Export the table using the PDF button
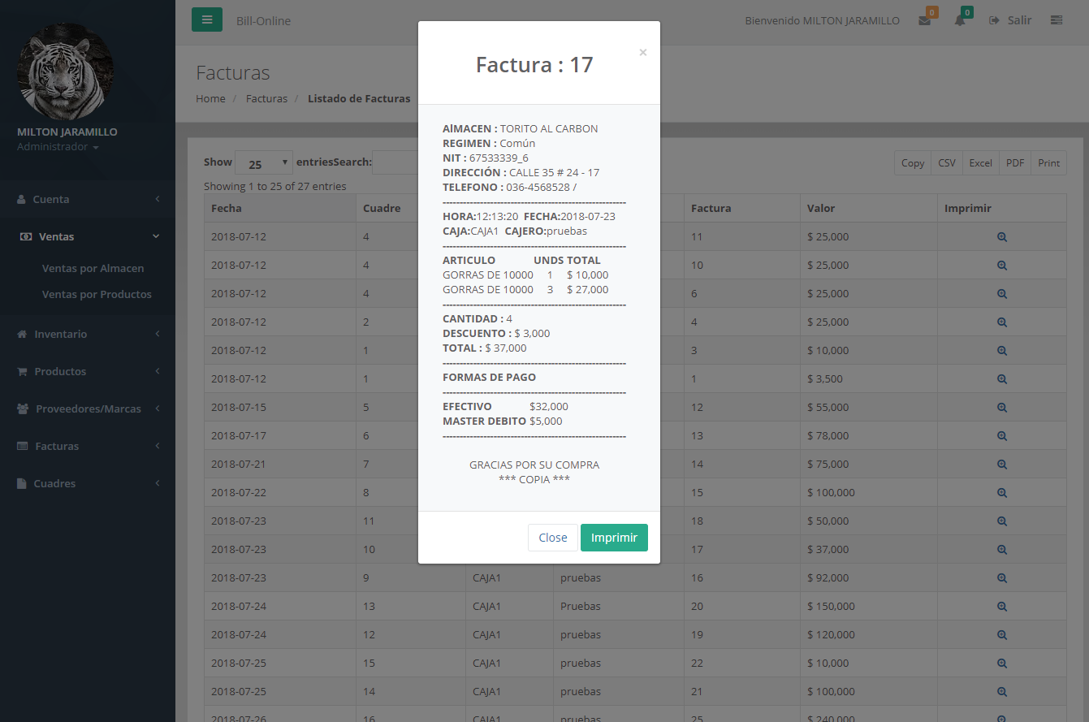The image size is (1089, 722). tap(1014, 163)
